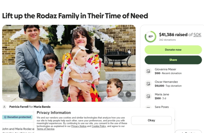The height and width of the screenshot is (133, 204).
Task: Click the organizer profile icon beside Patricia Farrell
Action: click(4, 107)
